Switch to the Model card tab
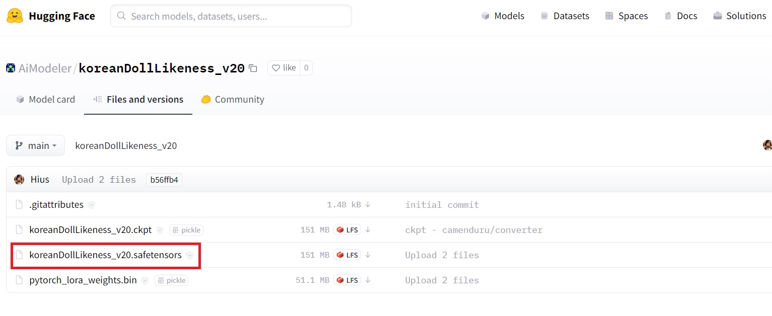 [x=45, y=100]
